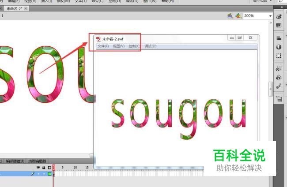Image resolution: width=287 pixels, height=187 pixels.
Task: Close the 未命名-2.swf preview window
Action: point(251,37)
